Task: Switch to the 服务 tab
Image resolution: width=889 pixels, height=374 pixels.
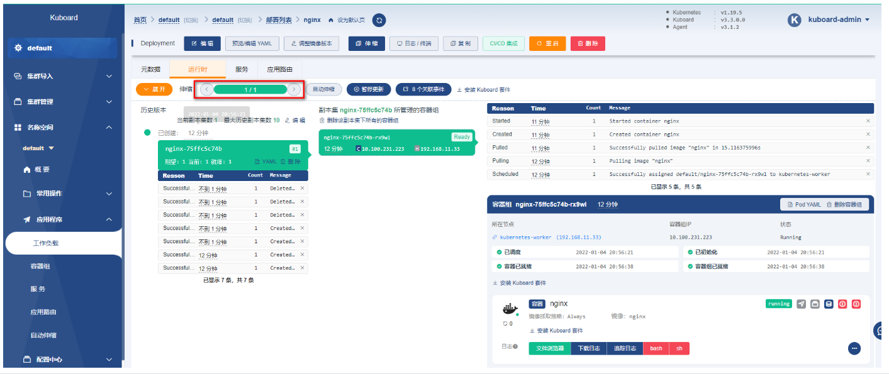Action: (x=242, y=69)
